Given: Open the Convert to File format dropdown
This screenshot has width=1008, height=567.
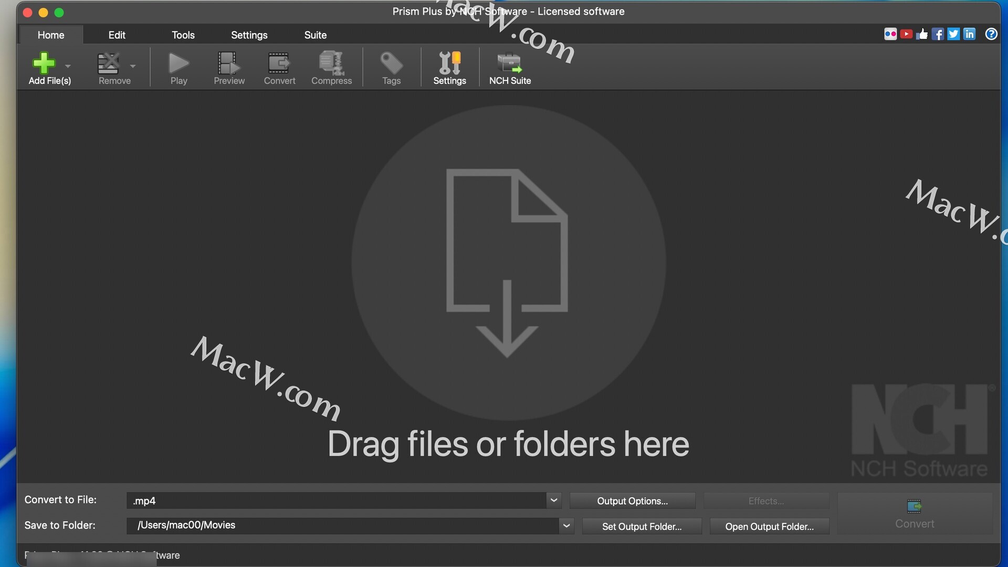Looking at the screenshot, I should tap(553, 500).
